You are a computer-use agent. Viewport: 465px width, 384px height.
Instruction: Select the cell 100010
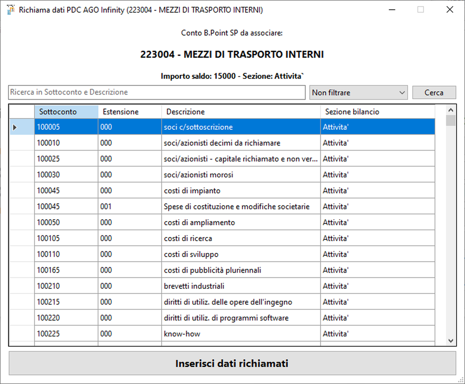[66, 143]
